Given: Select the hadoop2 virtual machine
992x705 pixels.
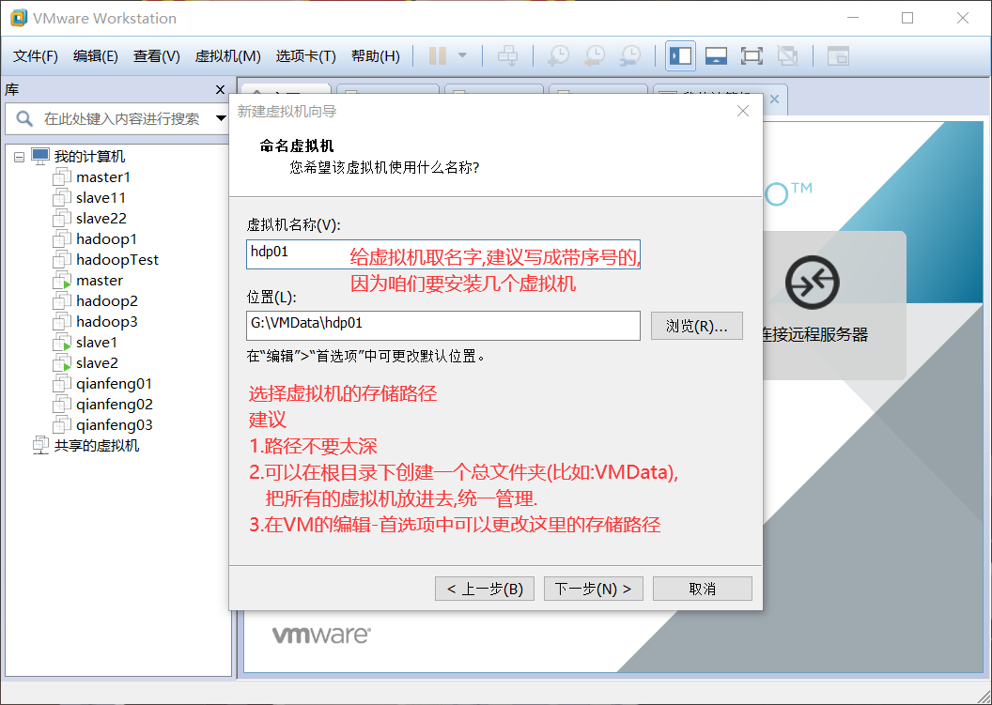Looking at the screenshot, I should tap(107, 301).
